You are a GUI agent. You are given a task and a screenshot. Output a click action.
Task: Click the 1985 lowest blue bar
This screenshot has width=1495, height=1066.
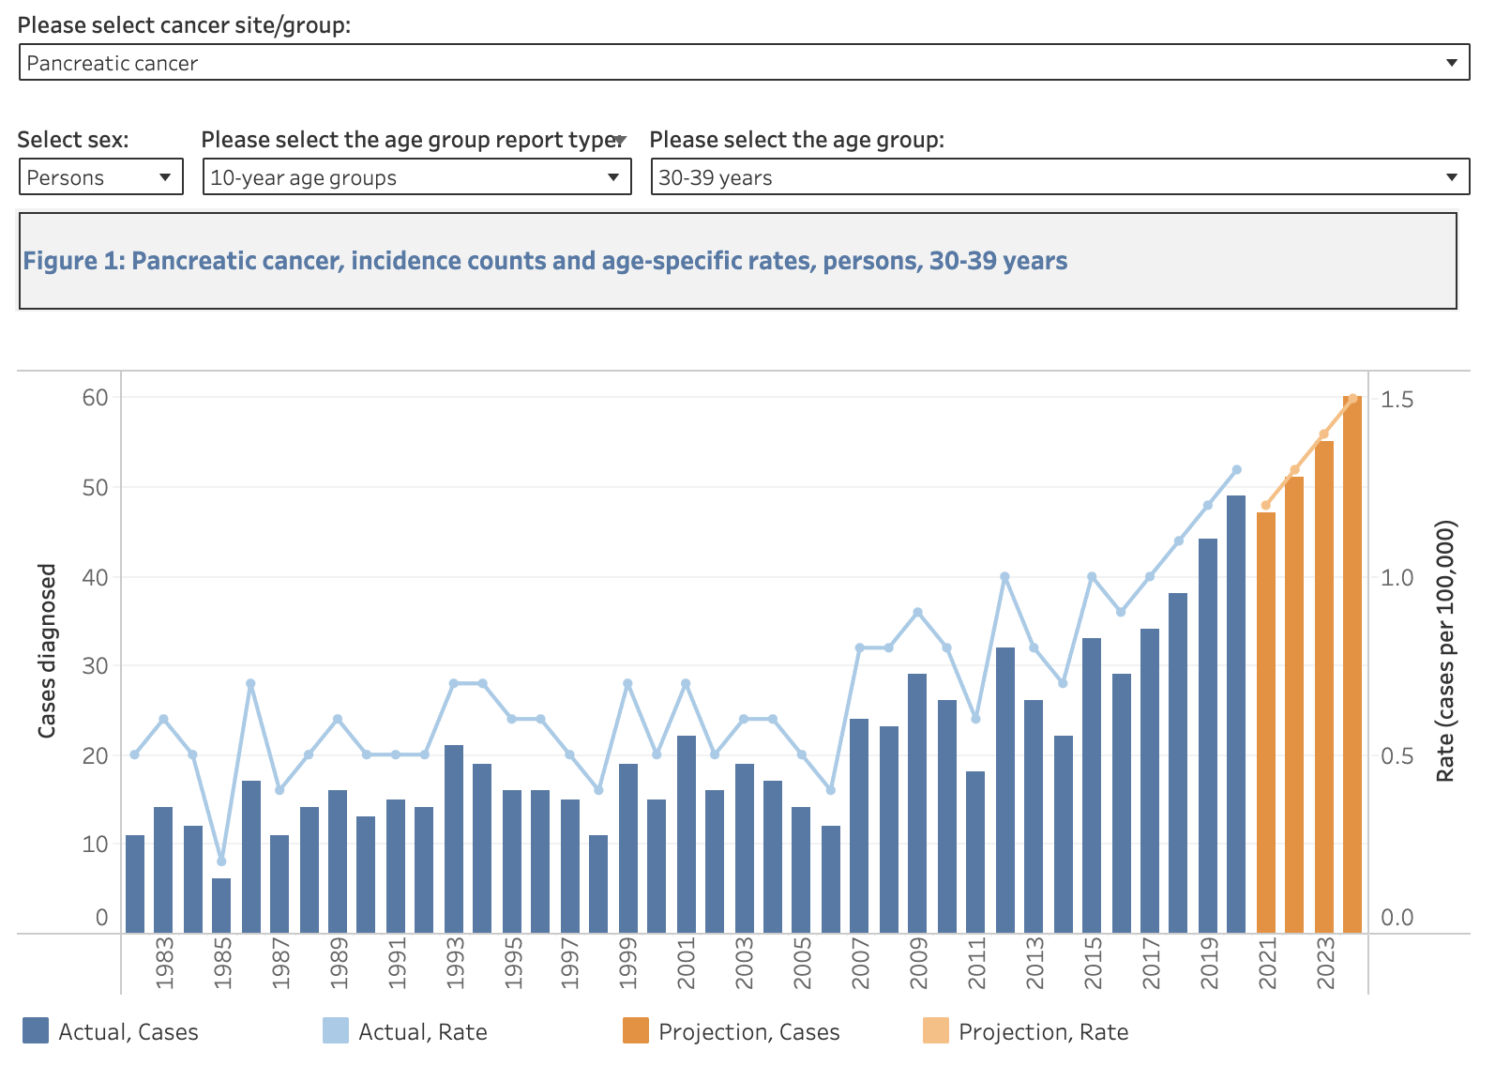tap(221, 906)
